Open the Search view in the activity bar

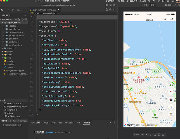tap(8, 10)
